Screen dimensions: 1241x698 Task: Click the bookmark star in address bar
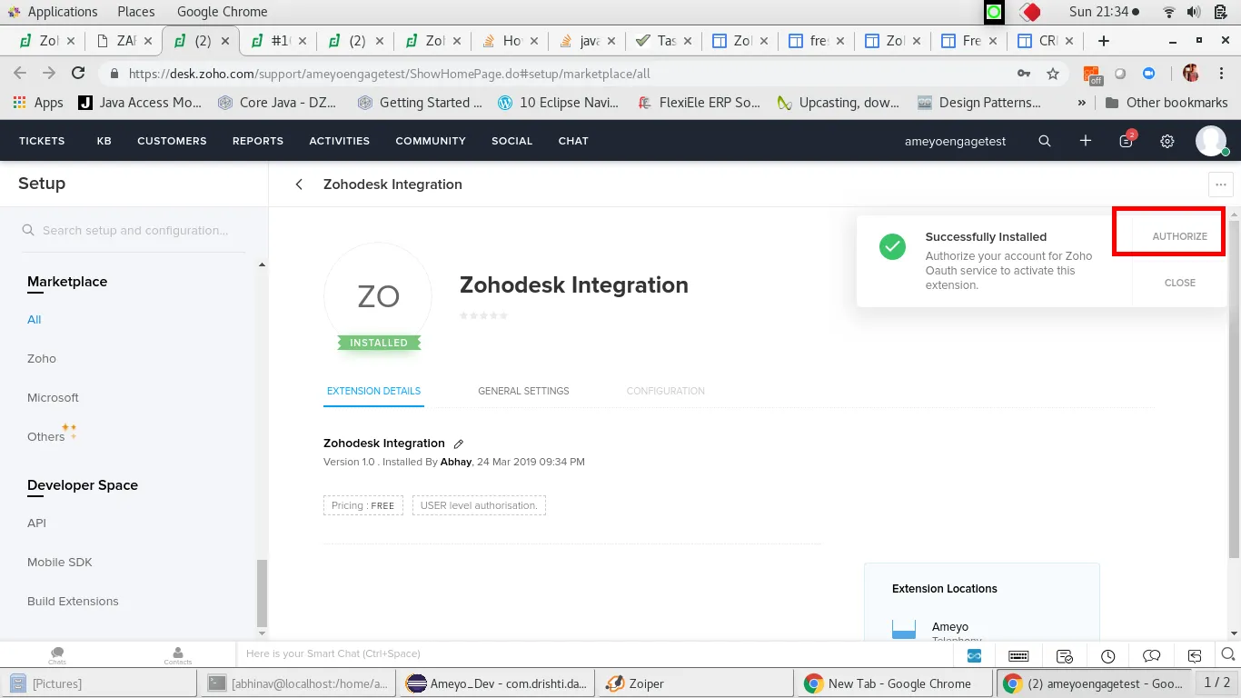[x=1053, y=74]
